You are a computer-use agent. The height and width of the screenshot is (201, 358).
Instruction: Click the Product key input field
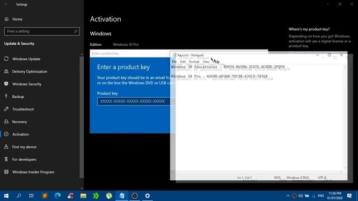pyautogui.click(x=136, y=101)
